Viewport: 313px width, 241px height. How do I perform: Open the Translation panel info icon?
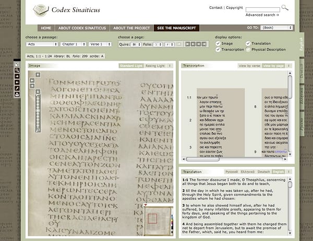pyautogui.click(x=288, y=172)
